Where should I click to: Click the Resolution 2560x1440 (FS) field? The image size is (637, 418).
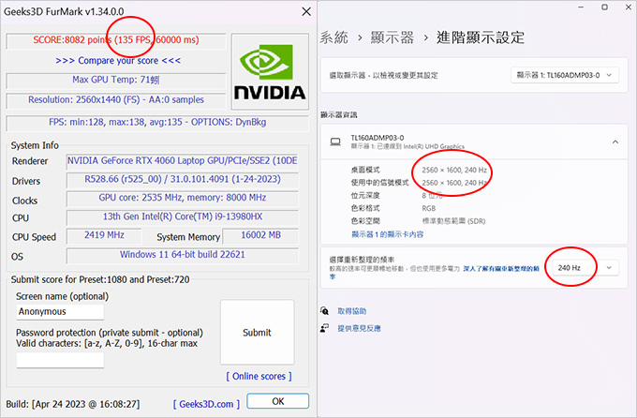116,99
